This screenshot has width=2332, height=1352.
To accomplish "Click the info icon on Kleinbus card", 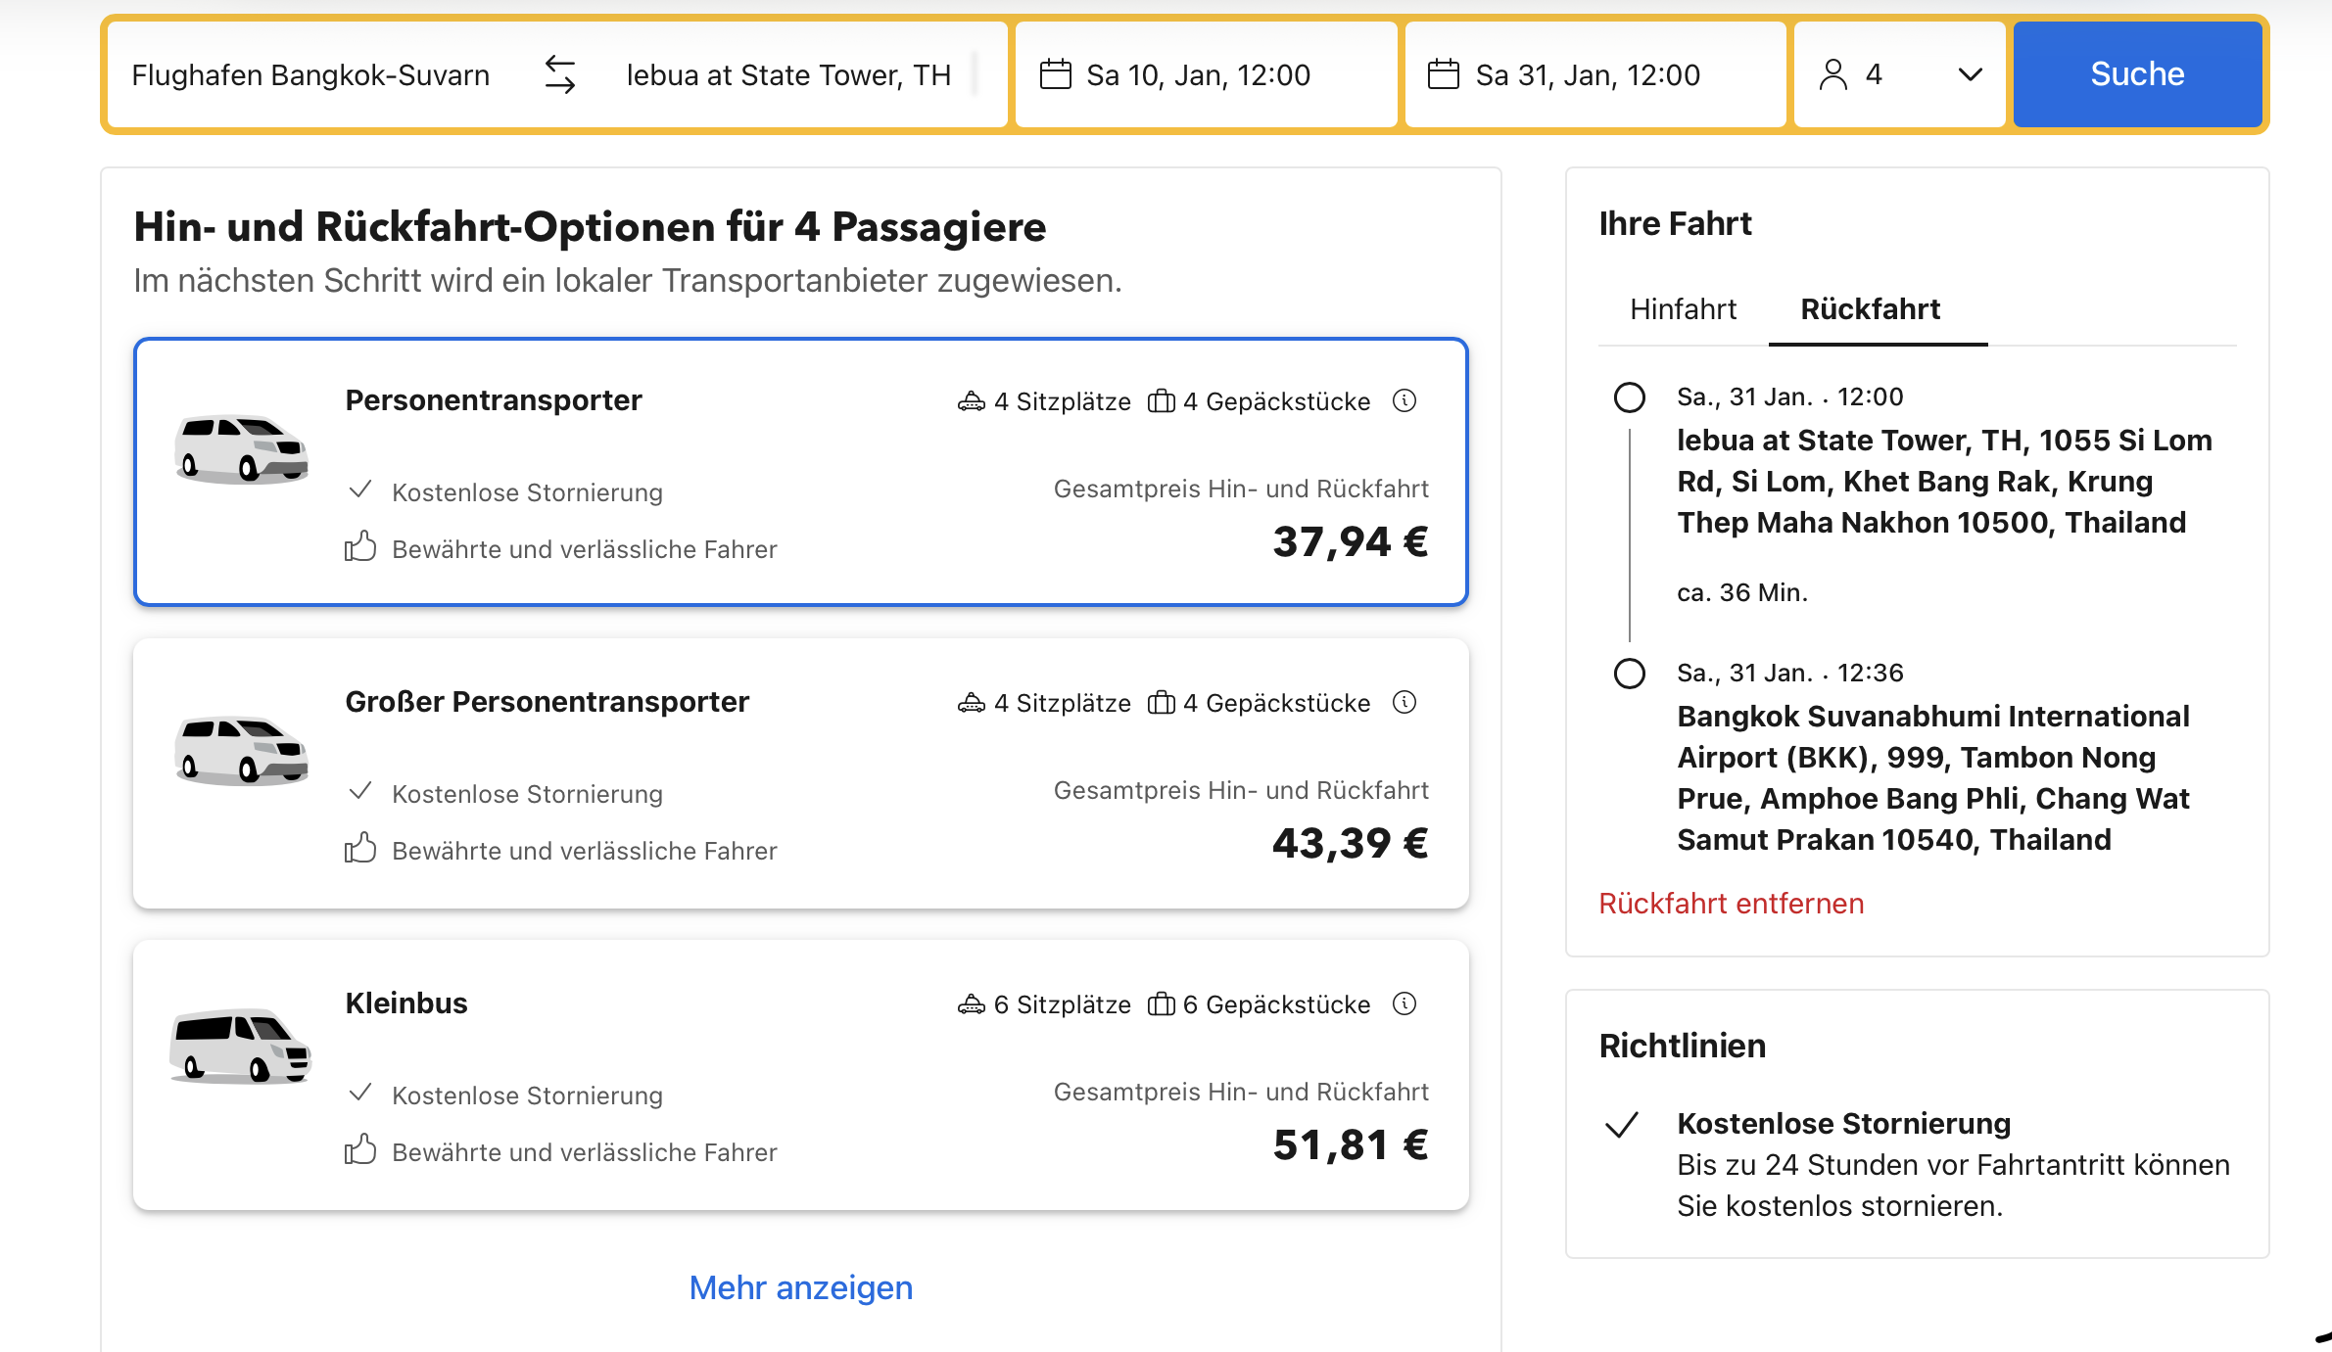I will [1404, 1003].
